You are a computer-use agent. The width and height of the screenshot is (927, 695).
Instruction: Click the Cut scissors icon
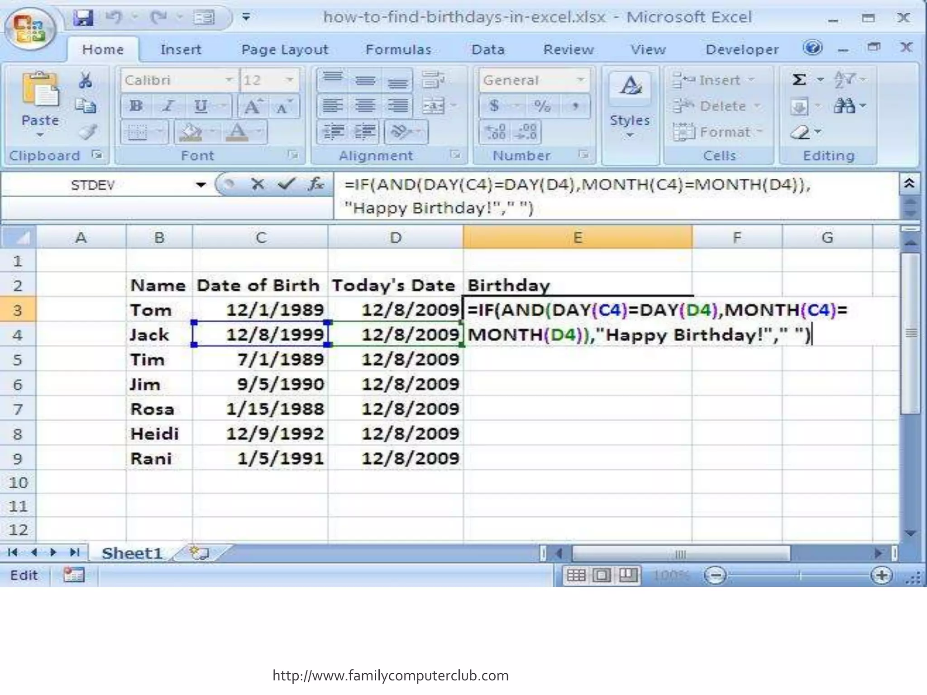point(85,80)
